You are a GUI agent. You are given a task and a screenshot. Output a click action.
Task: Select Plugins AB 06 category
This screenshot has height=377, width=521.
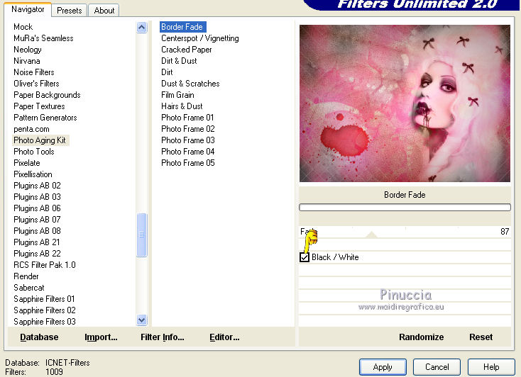pos(37,208)
